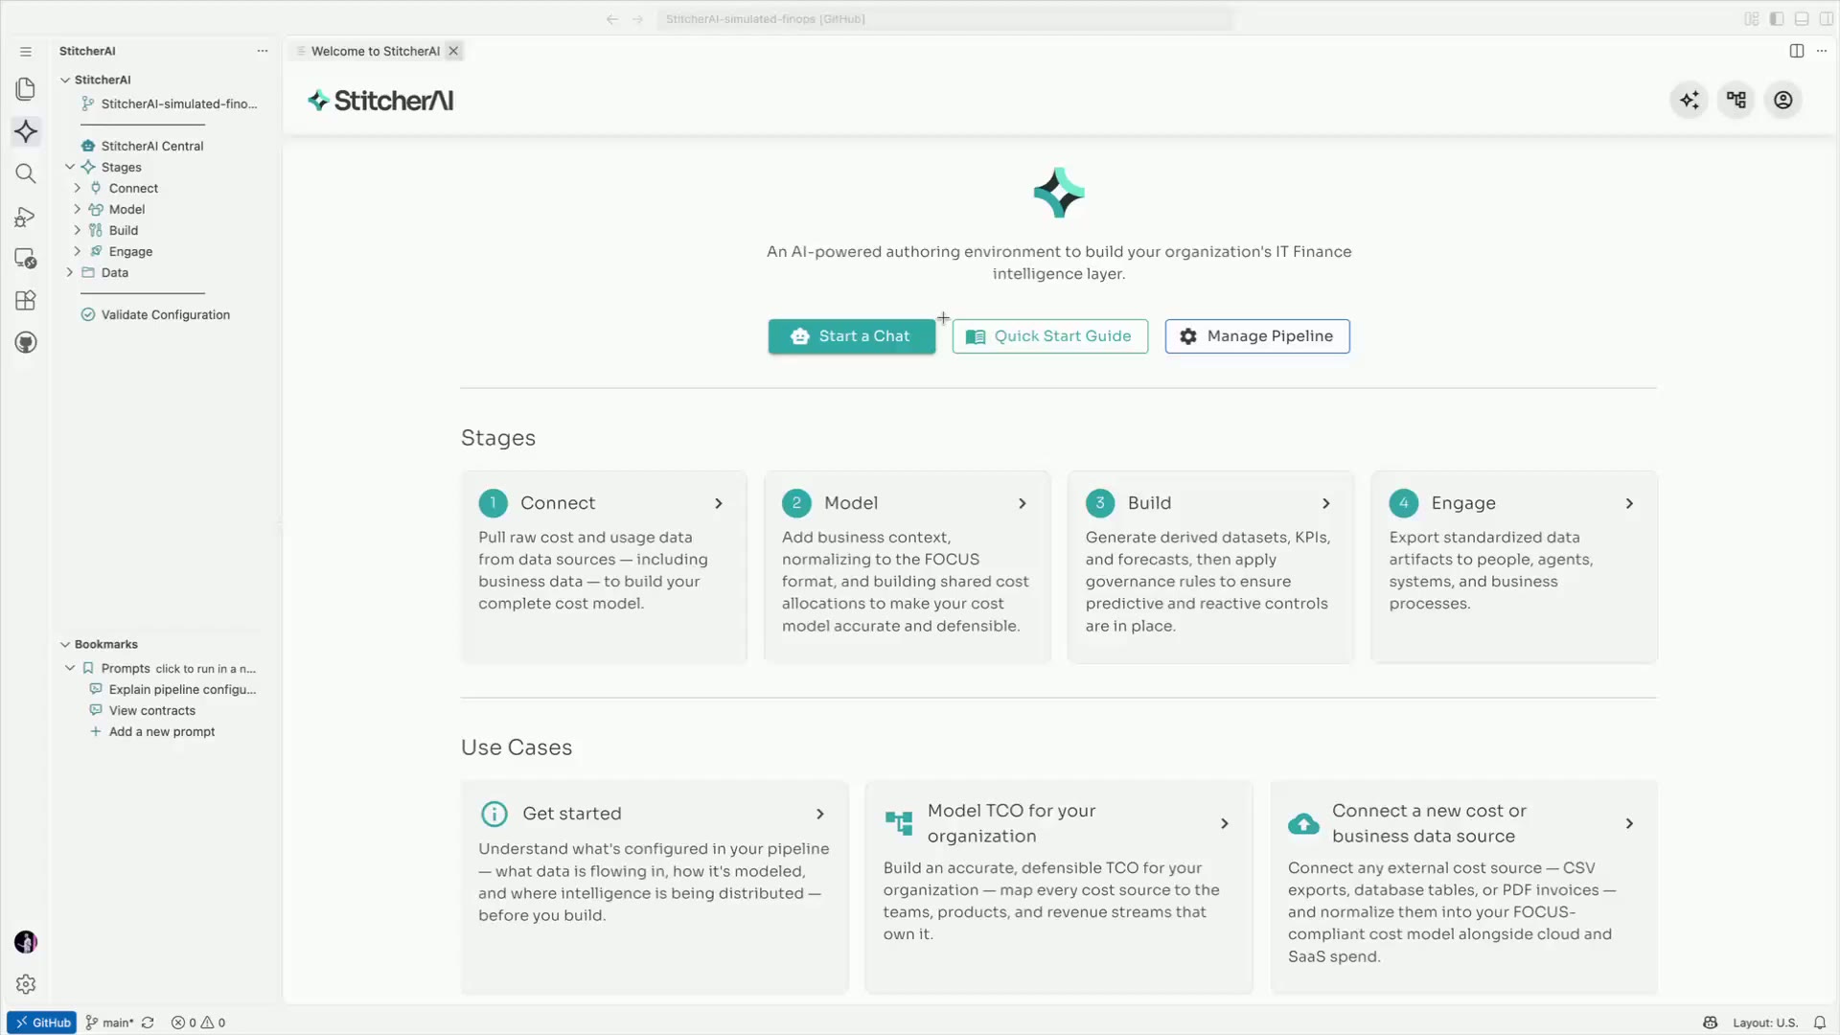Click the title bar search field
Viewport: 1840px width, 1035px height.
coord(944,19)
